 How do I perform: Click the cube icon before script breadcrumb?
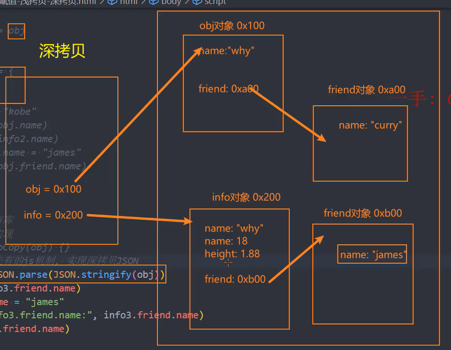tap(197, 2)
